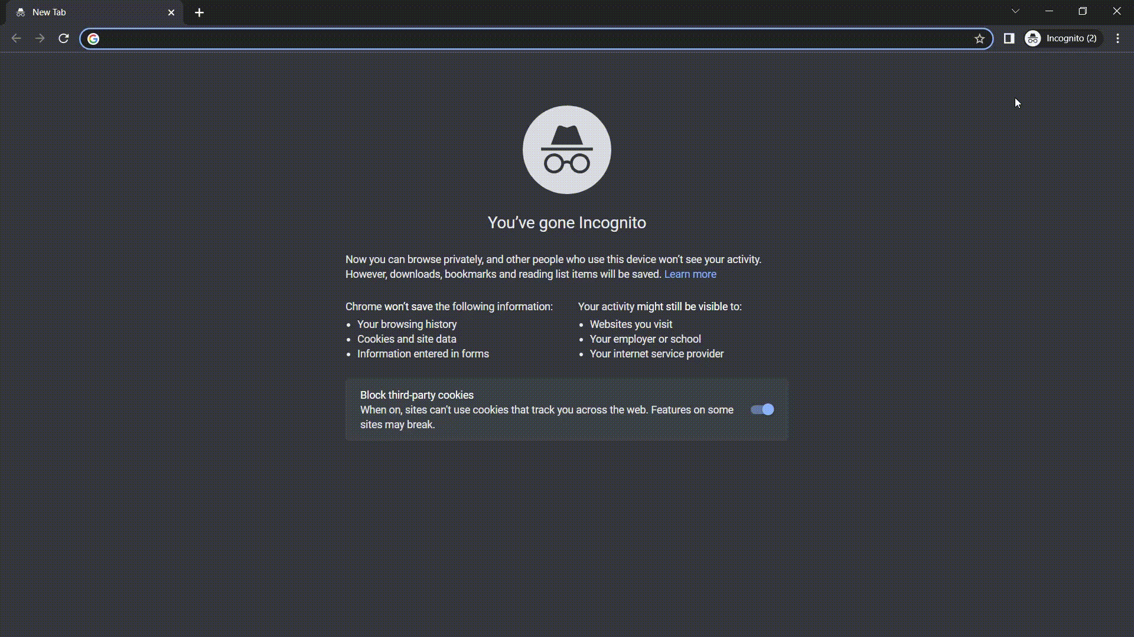The height and width of the screenshot is (637, 1134).
Task: Click the Chrome menu three-dots icon
Action: pyautogui.click(x=1119, y=38)
